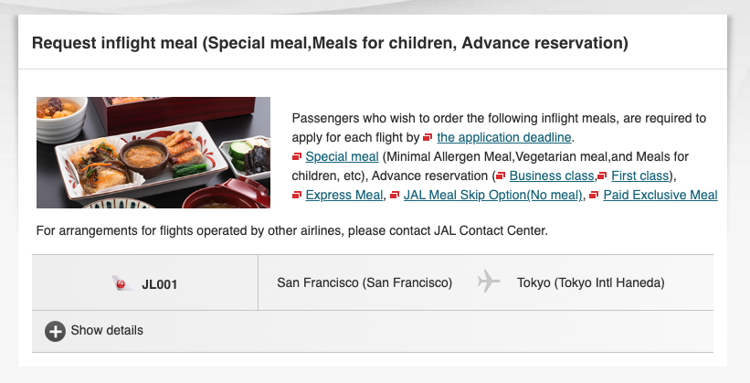Screen dimensions: 750x383
Task: Click the red marker icon before 'JAL Meal Skip Option'
Action: click(x=394, y=196)
